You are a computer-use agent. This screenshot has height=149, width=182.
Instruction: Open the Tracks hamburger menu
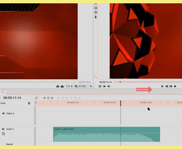(x=29, y=103)
